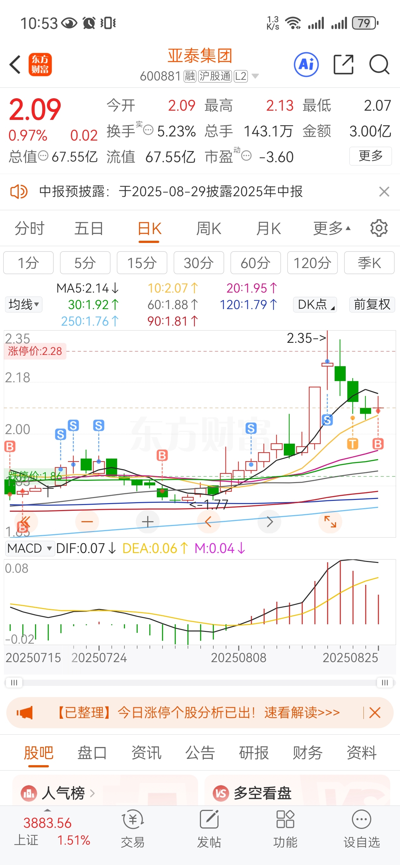Grab right handle of date range slider
Viewport: 400px width, 865px height.
coord(385,683)
